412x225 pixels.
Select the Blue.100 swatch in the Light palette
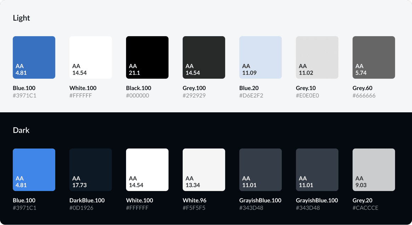tap(34, 57)
